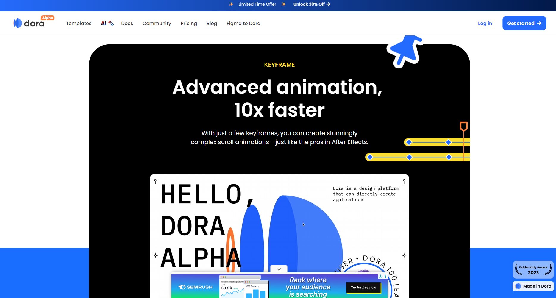
Task: Open the Community page
Action: click(x=157, y=23)
